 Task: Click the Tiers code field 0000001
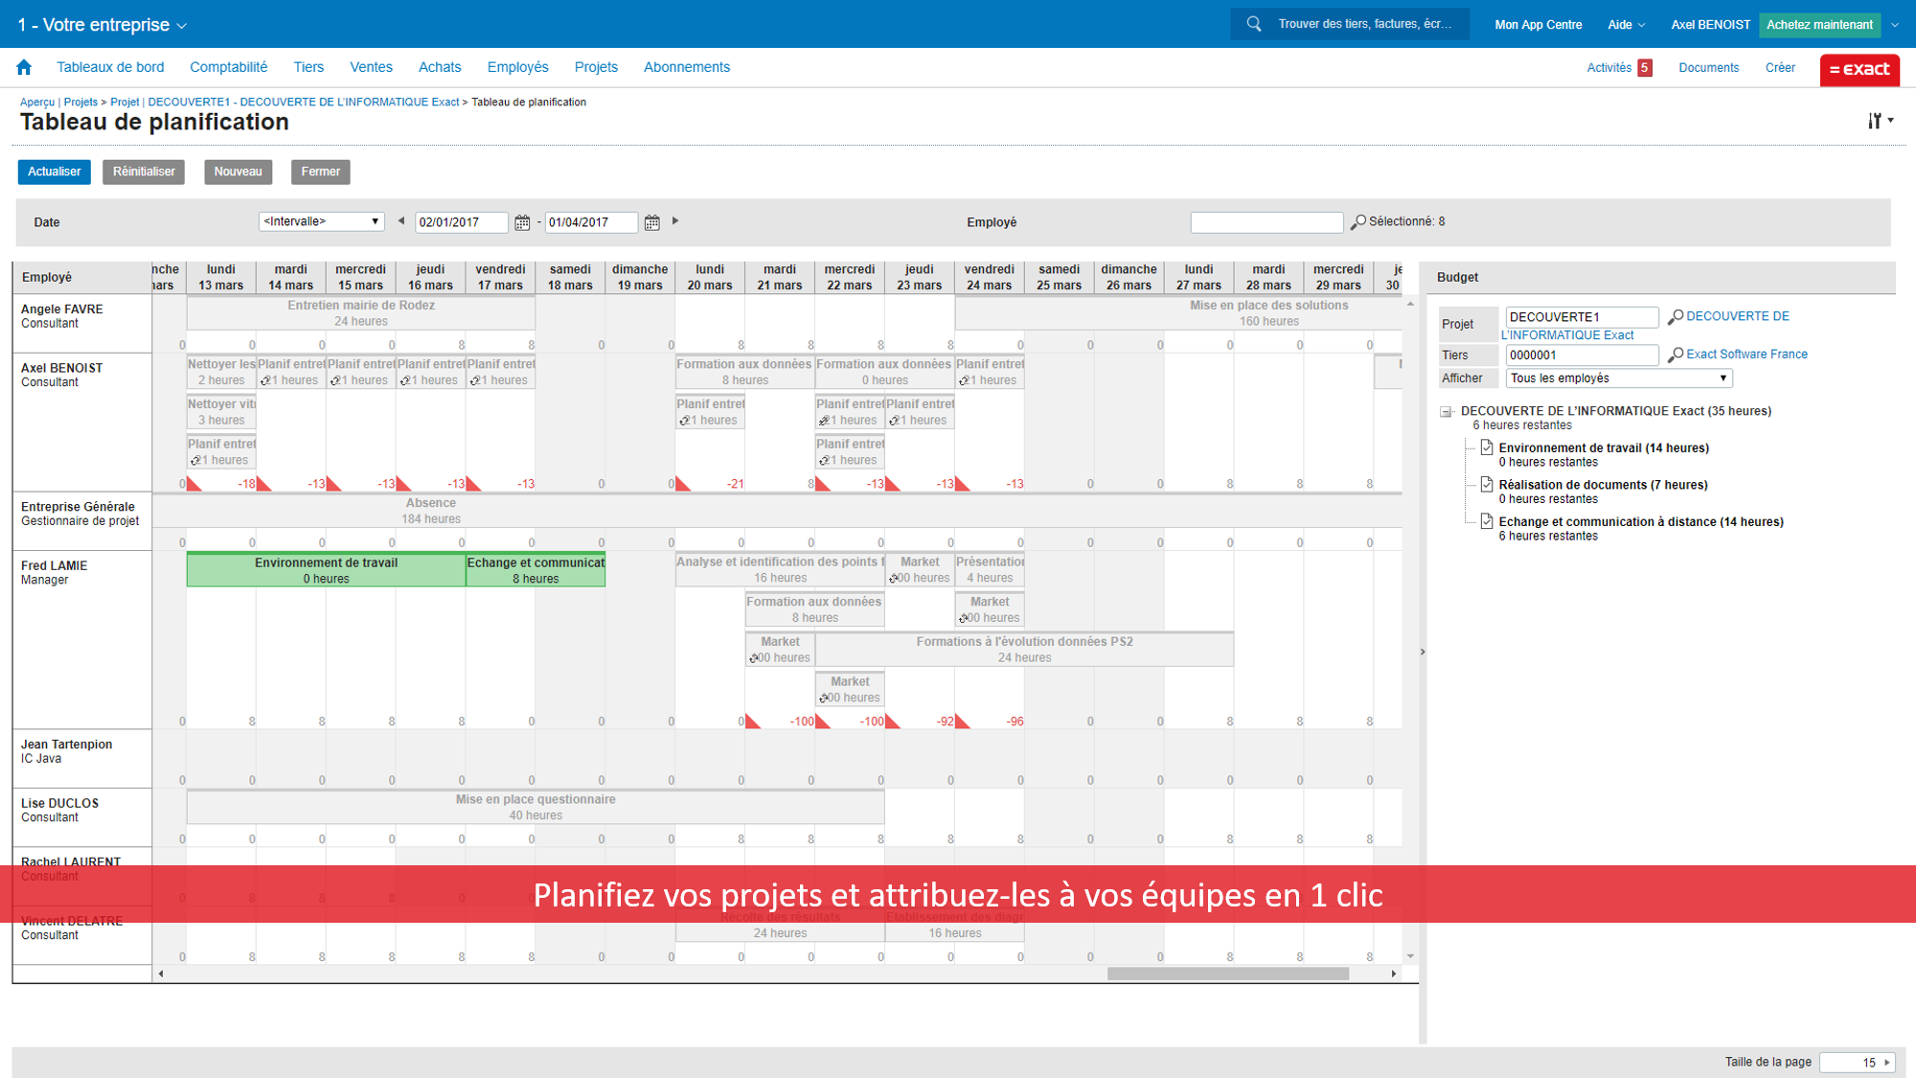pos(1582,356)
